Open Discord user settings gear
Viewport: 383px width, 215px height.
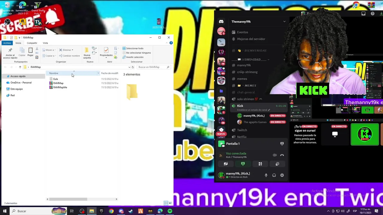pyautogui.click(x=282, y=175)
